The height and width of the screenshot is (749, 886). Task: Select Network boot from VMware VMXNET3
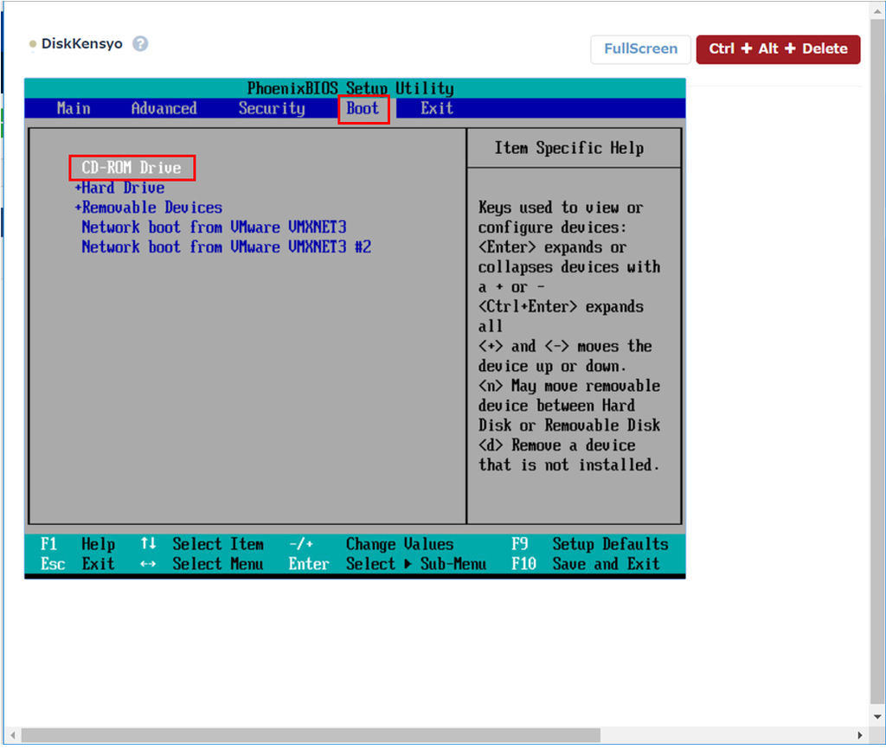pos(214,227)
